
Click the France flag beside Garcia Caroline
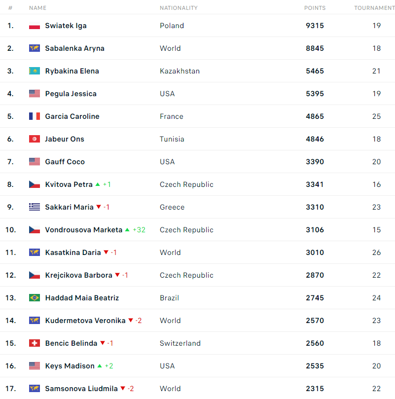pos(35,116)
